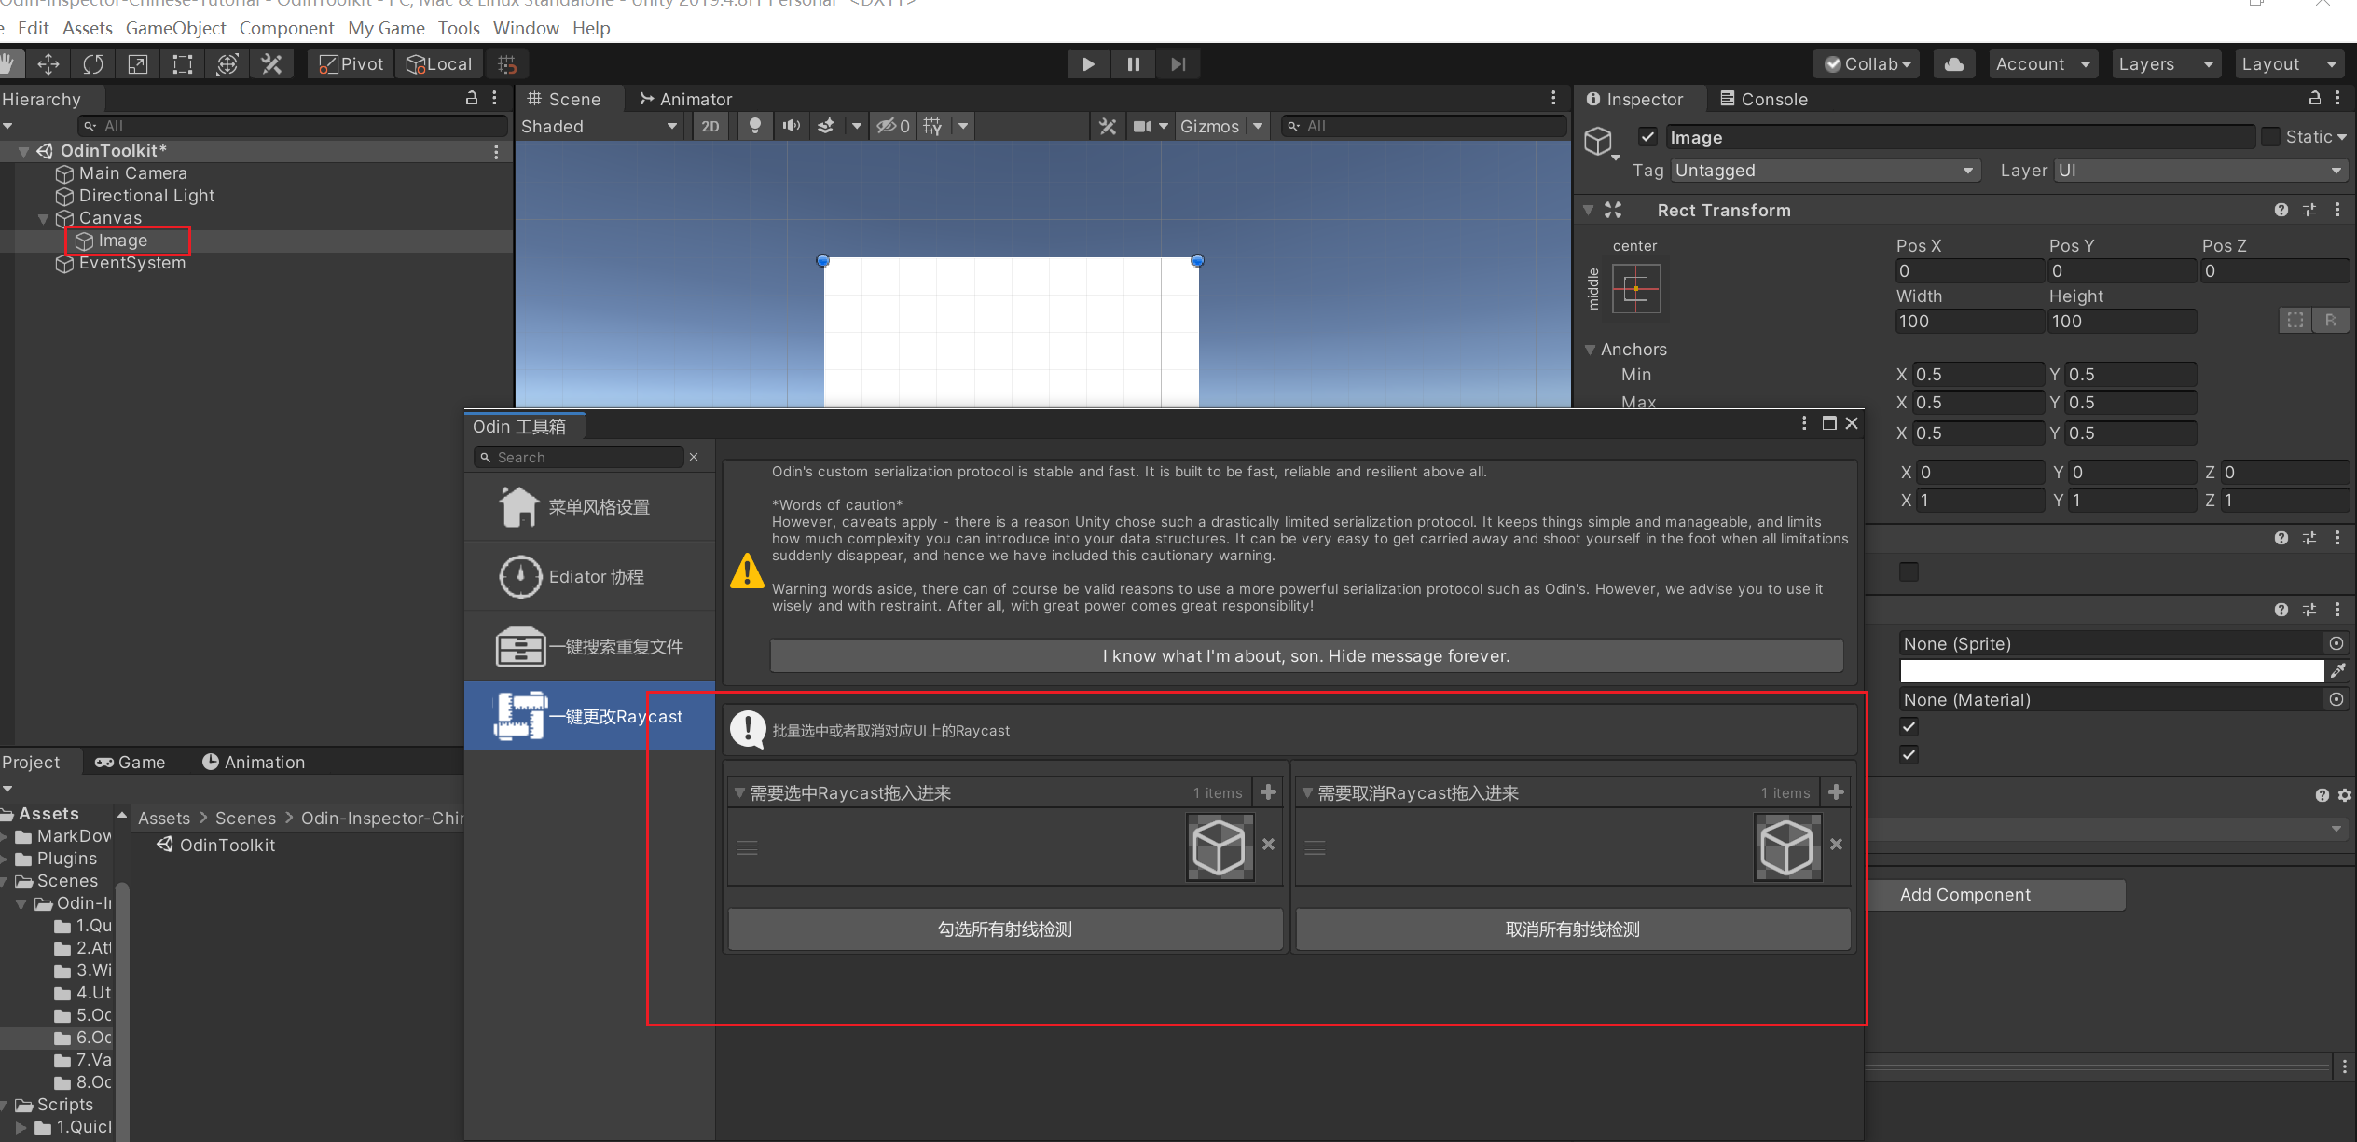The image size is (2357, 1142).
Task: Click the Pause button
Action: tap(1134, 64)
